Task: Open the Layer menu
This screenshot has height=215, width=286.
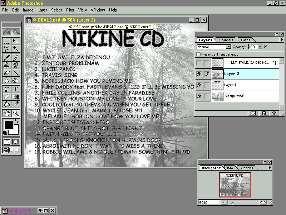Action: pos(42,10)
